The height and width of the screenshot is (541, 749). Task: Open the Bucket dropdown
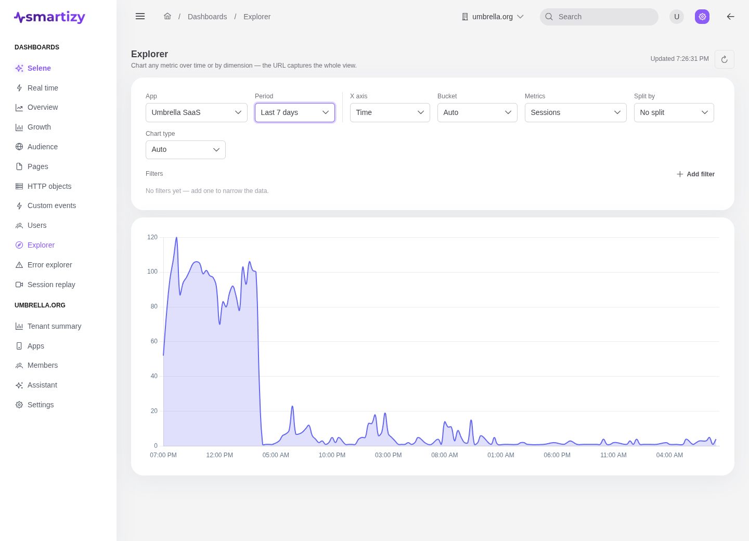click(477, 112)
